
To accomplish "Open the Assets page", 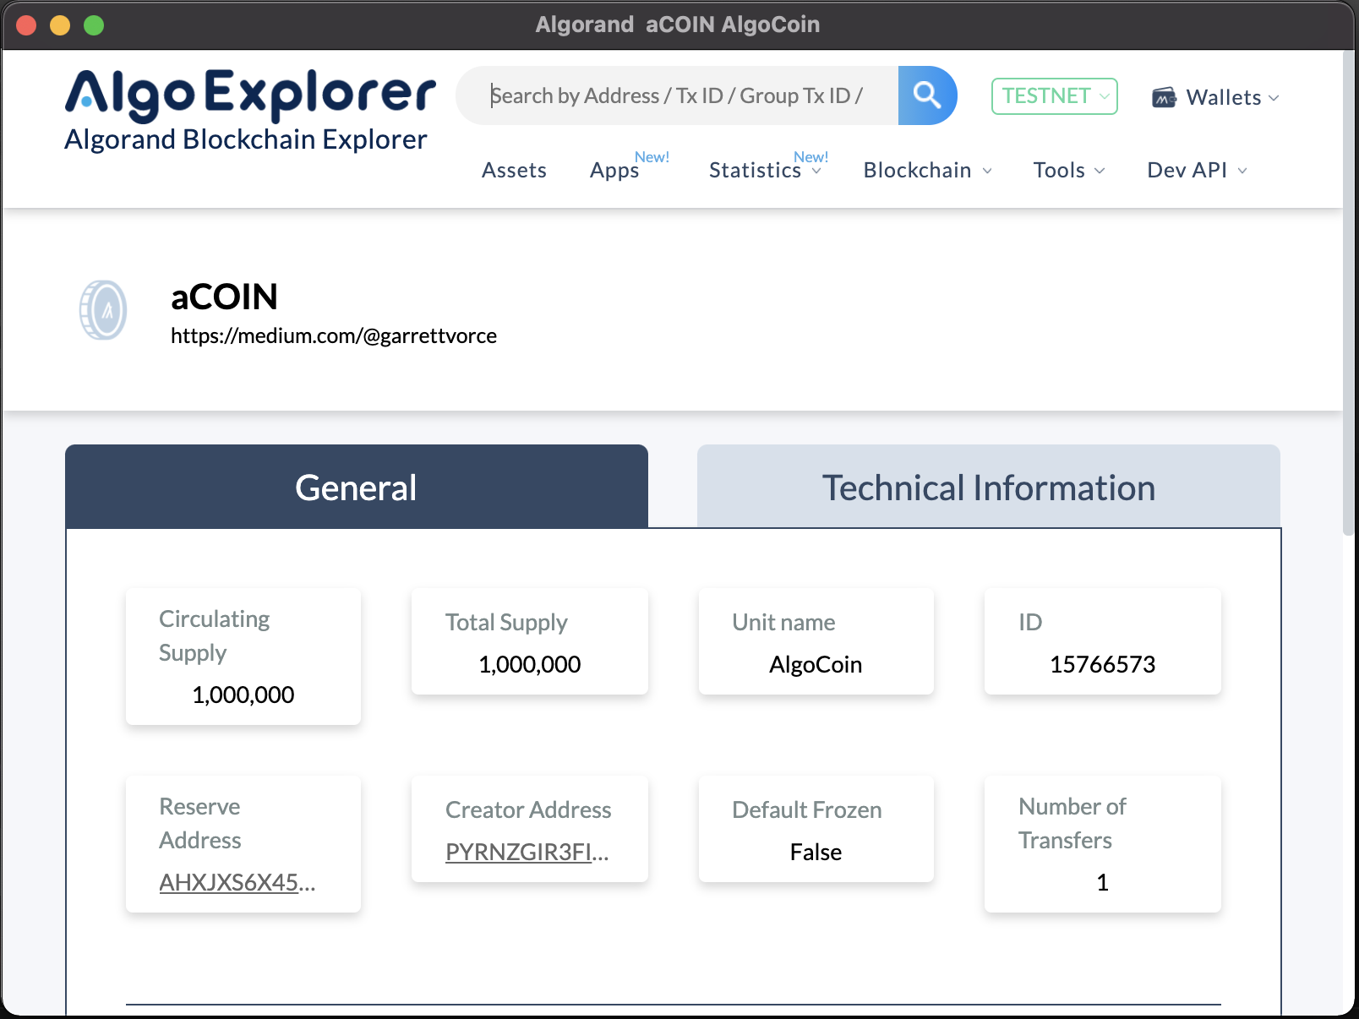I will (x=514, y=170).
